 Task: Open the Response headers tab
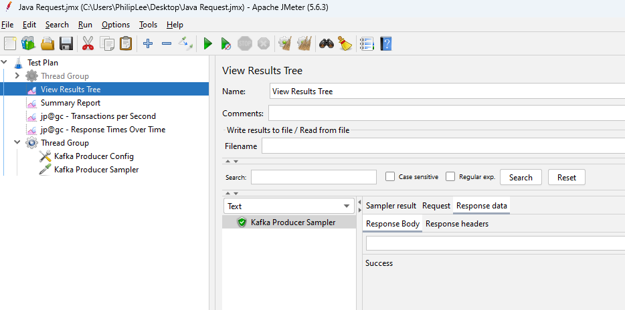pos(457,224)
